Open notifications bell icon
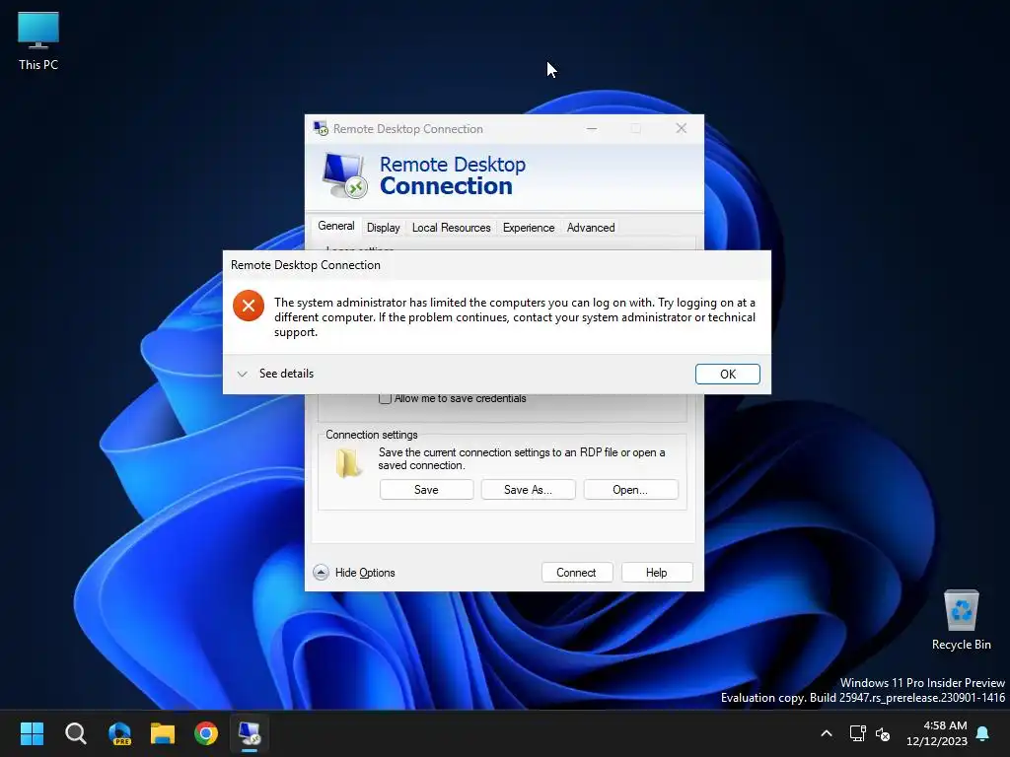 coord(983,733)
